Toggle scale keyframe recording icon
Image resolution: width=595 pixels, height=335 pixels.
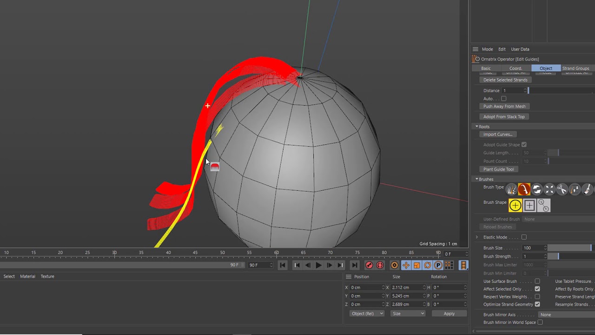pos(416,265)
